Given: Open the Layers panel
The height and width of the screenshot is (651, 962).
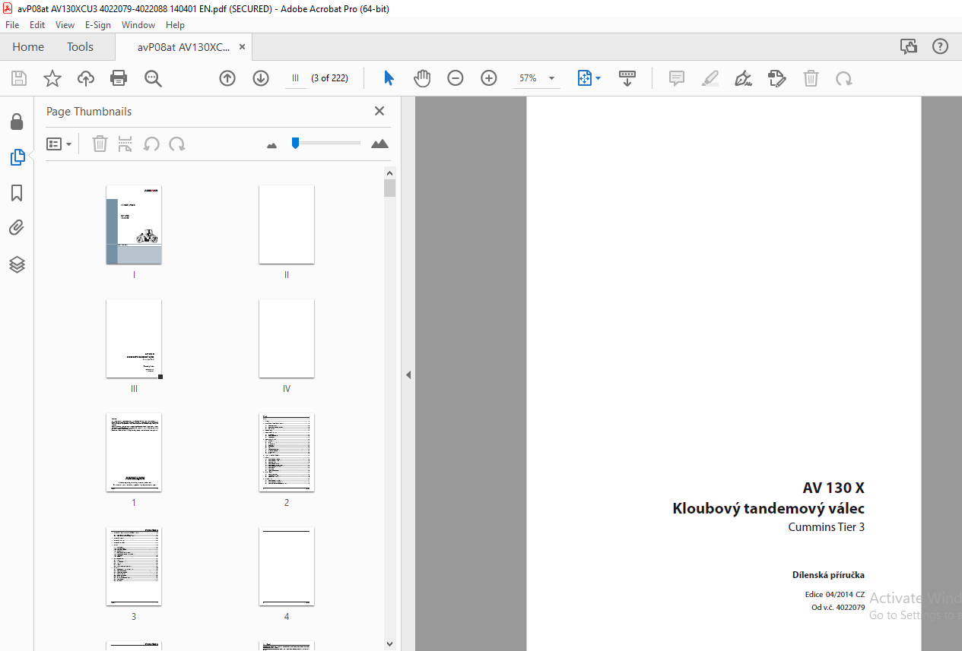Looking at the screenshot, I should 17,264.
